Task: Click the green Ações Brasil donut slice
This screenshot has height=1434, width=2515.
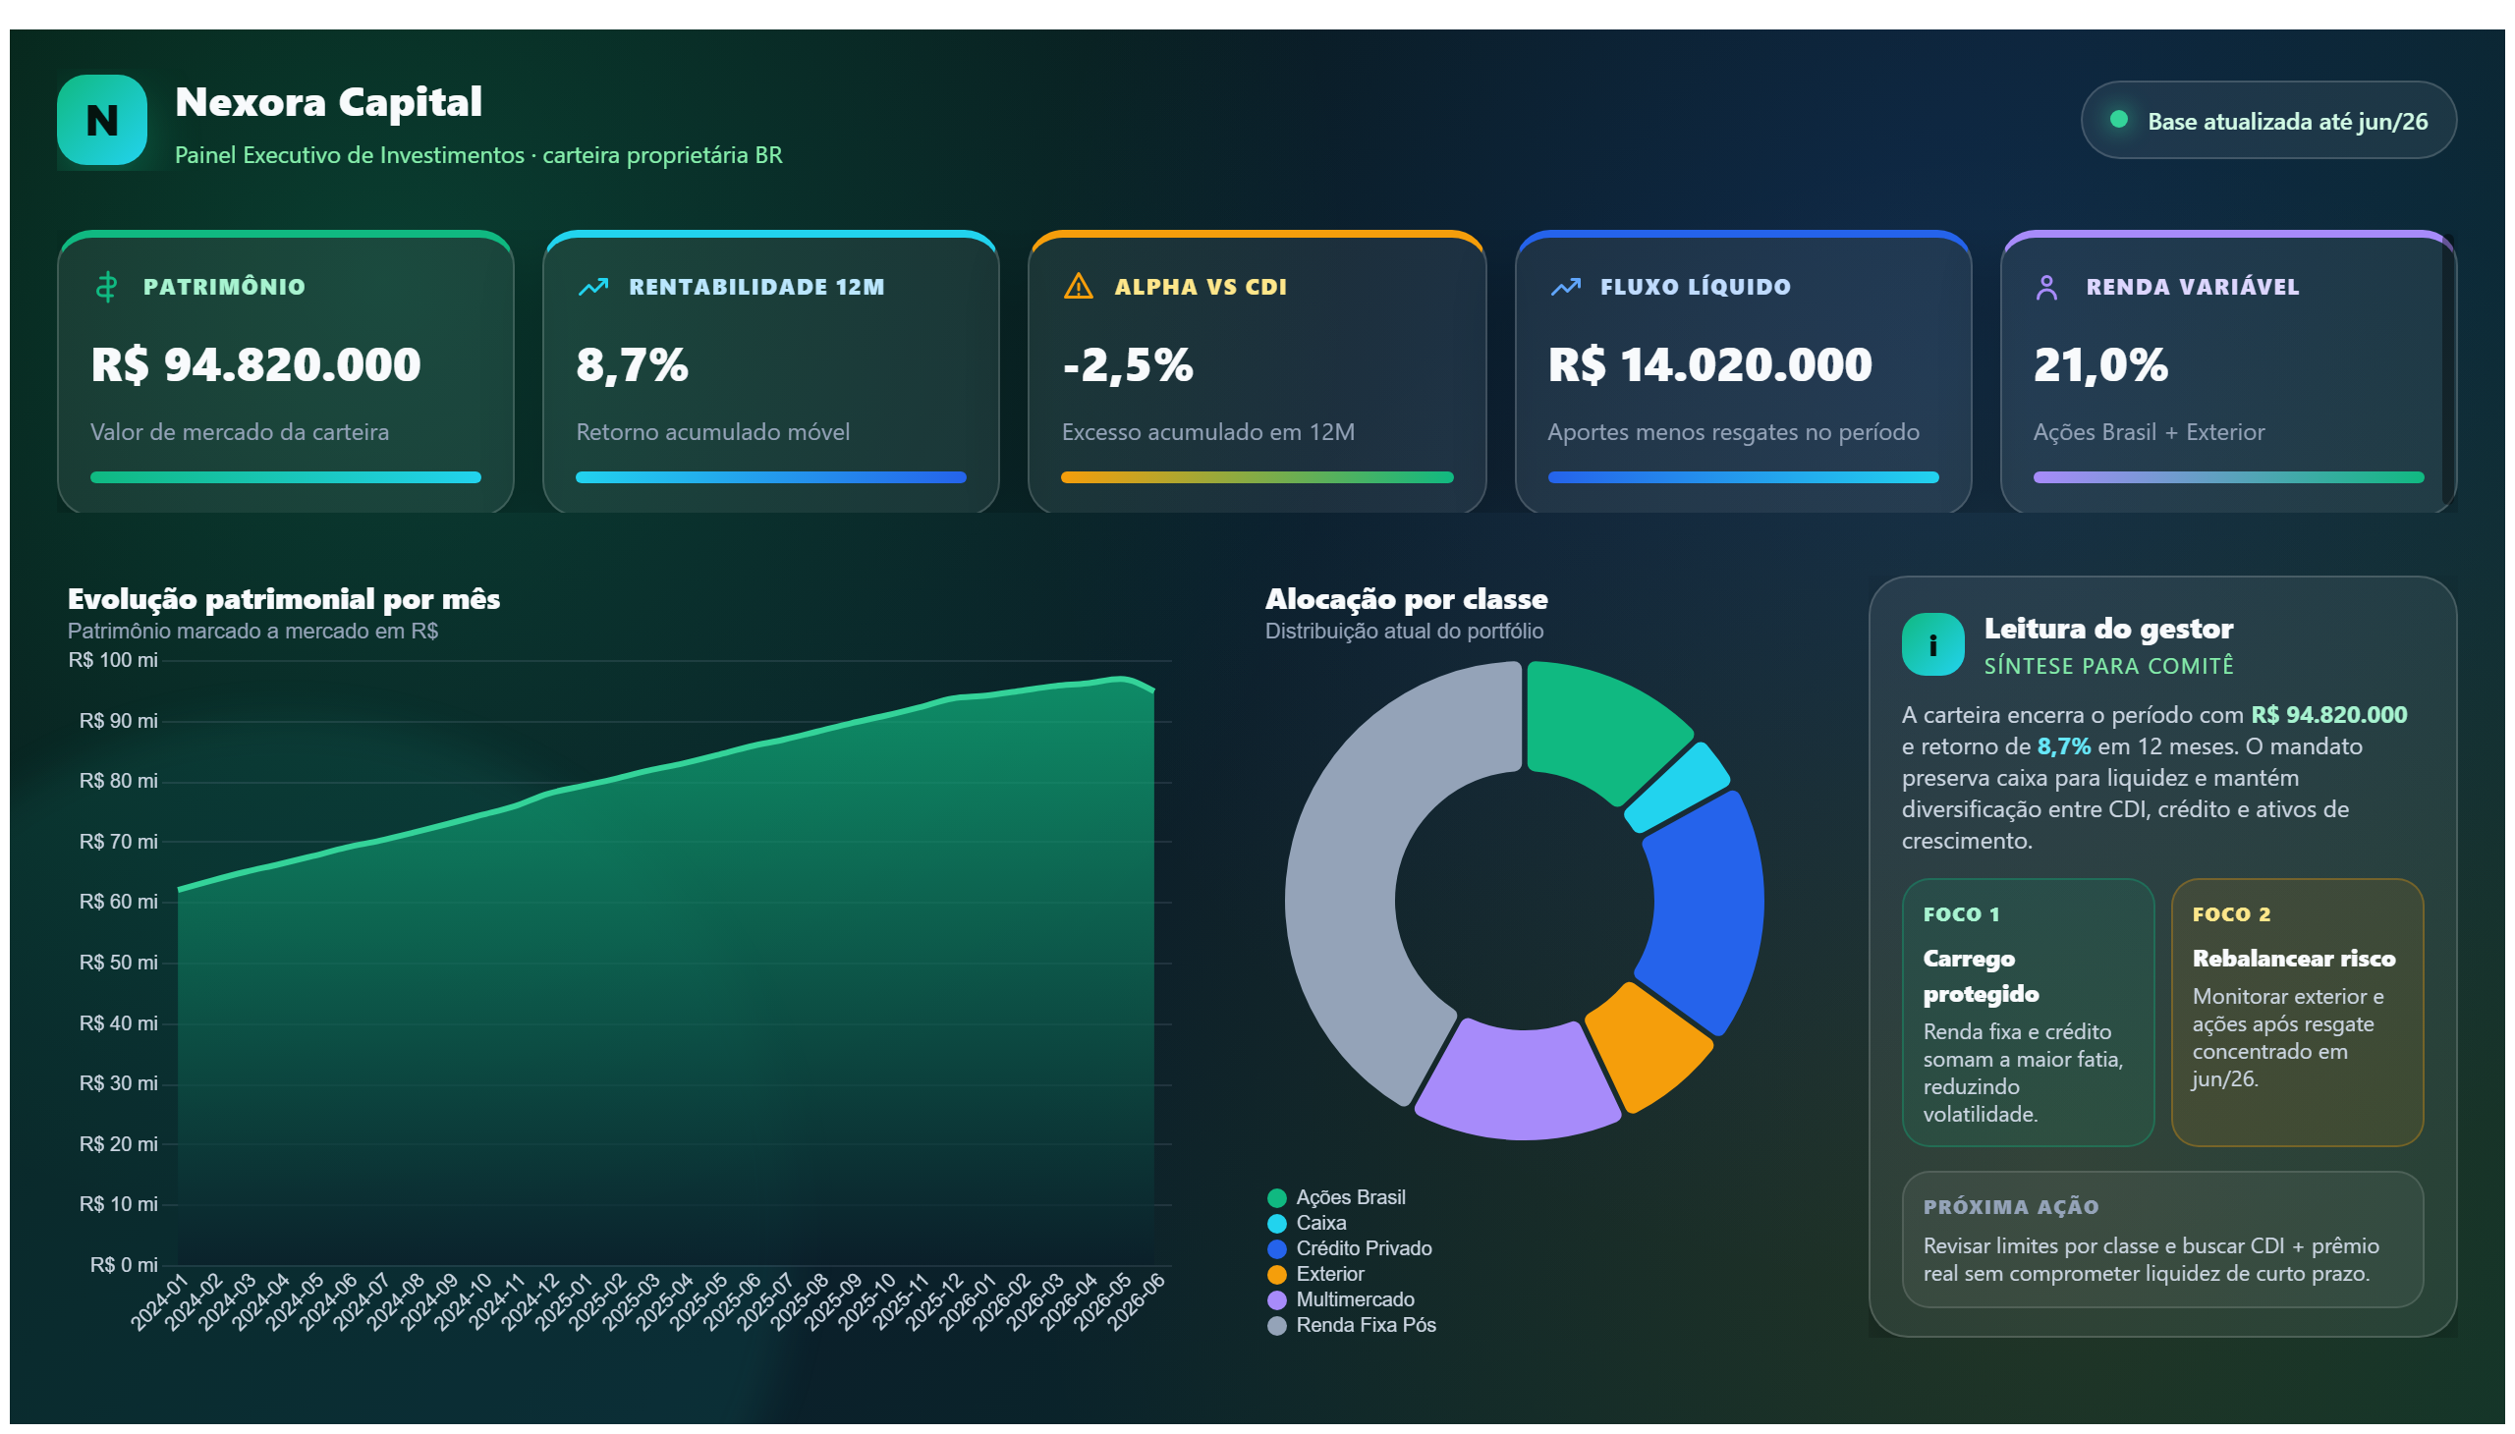Action: pyautogui.click(x=1600, y=729)
